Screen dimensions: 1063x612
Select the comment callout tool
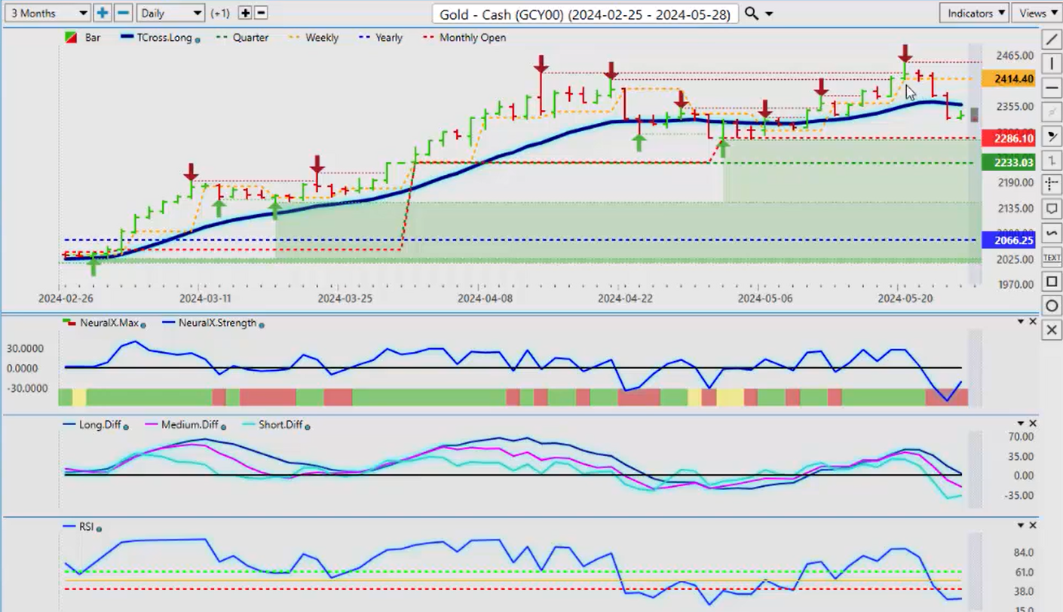1052,209
